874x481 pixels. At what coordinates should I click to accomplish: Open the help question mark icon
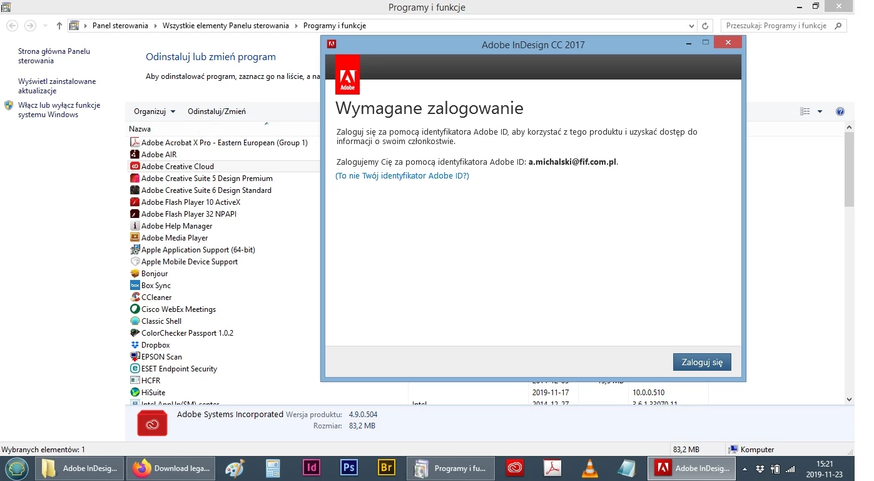click(840, 111)
